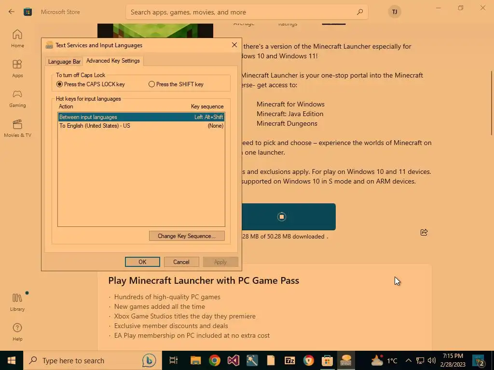This screenshot has width=494, height=370.
Task: Click the Minecraft screenshot thumbnail in Store
Action: (x=155, y=30)
